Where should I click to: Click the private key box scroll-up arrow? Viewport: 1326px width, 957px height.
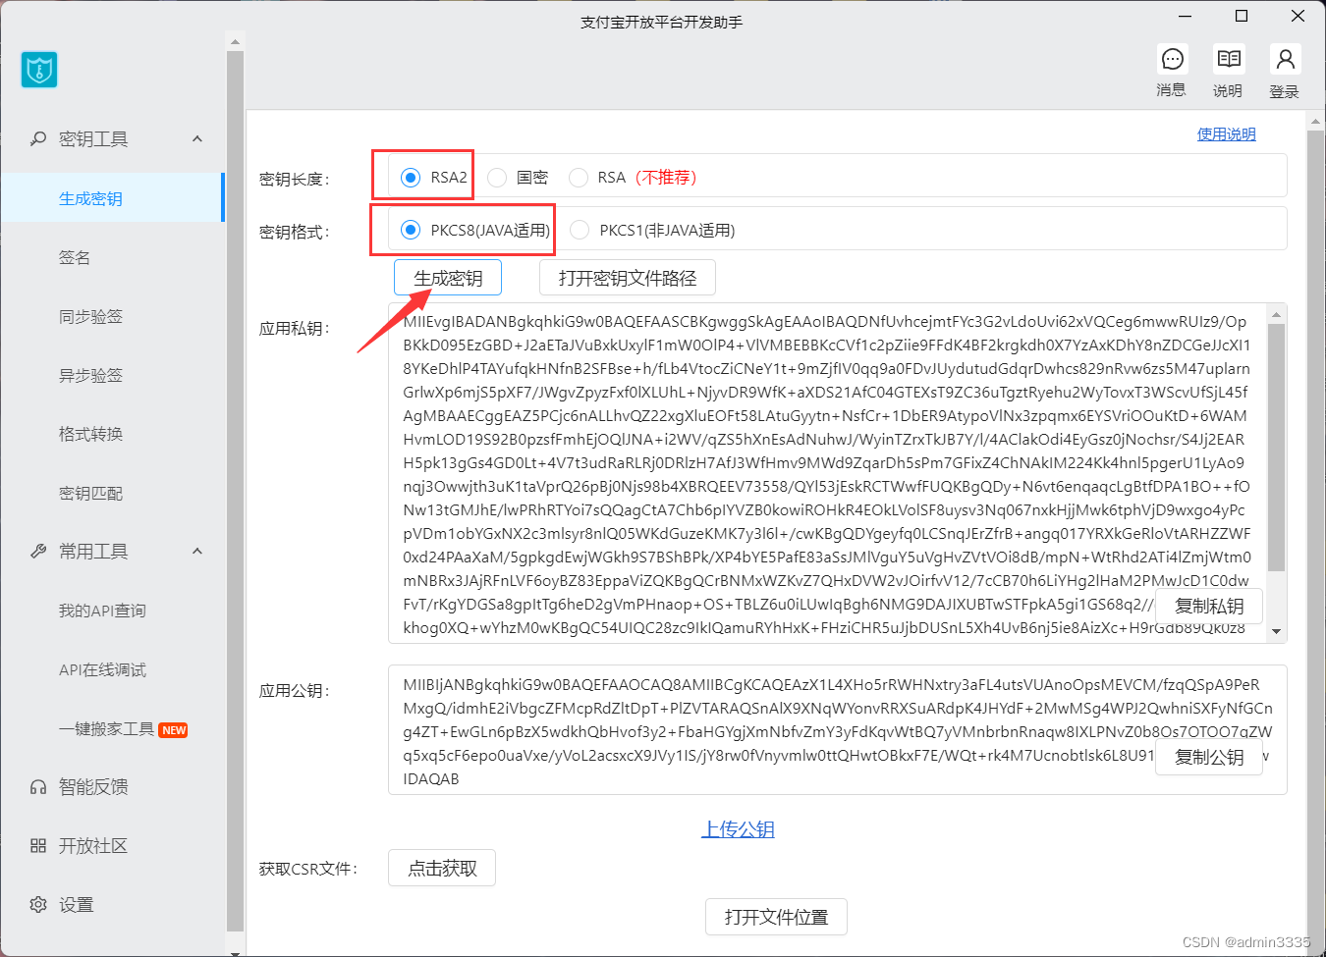1276,315
